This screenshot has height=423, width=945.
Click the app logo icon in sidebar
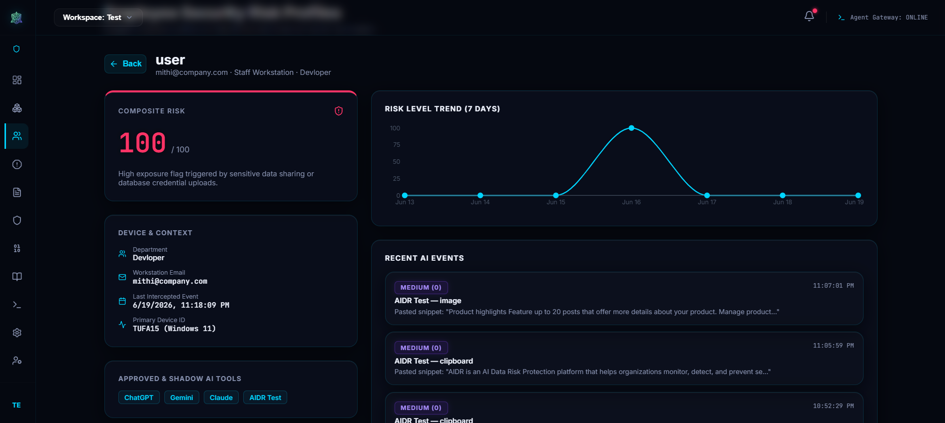pyautogui.click(x=16, y=17)
